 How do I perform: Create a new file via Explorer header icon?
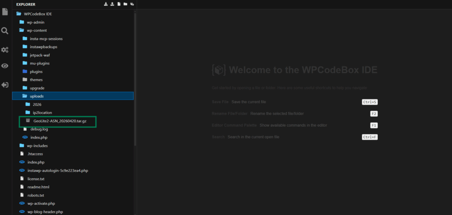click(118, 4)
